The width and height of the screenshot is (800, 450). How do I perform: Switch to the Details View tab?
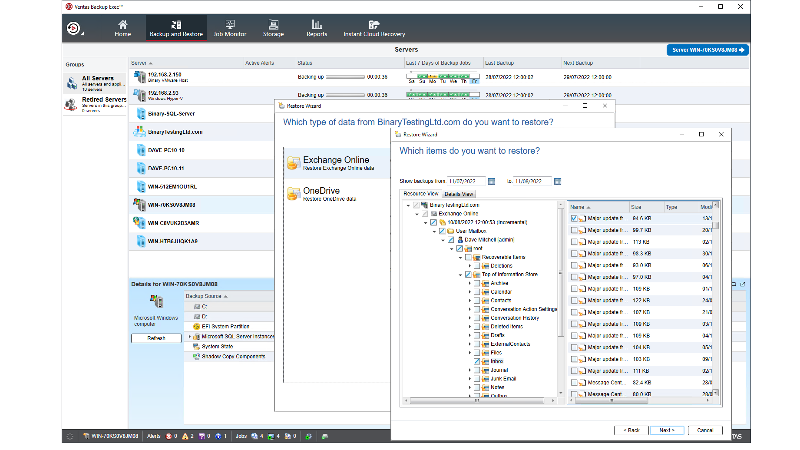(459, 194)
